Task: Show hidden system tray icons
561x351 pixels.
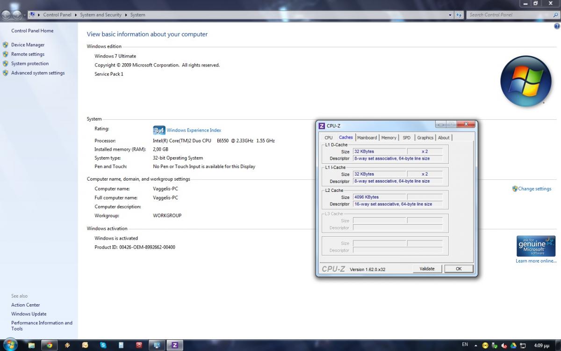Action: (x=476, y=345)
